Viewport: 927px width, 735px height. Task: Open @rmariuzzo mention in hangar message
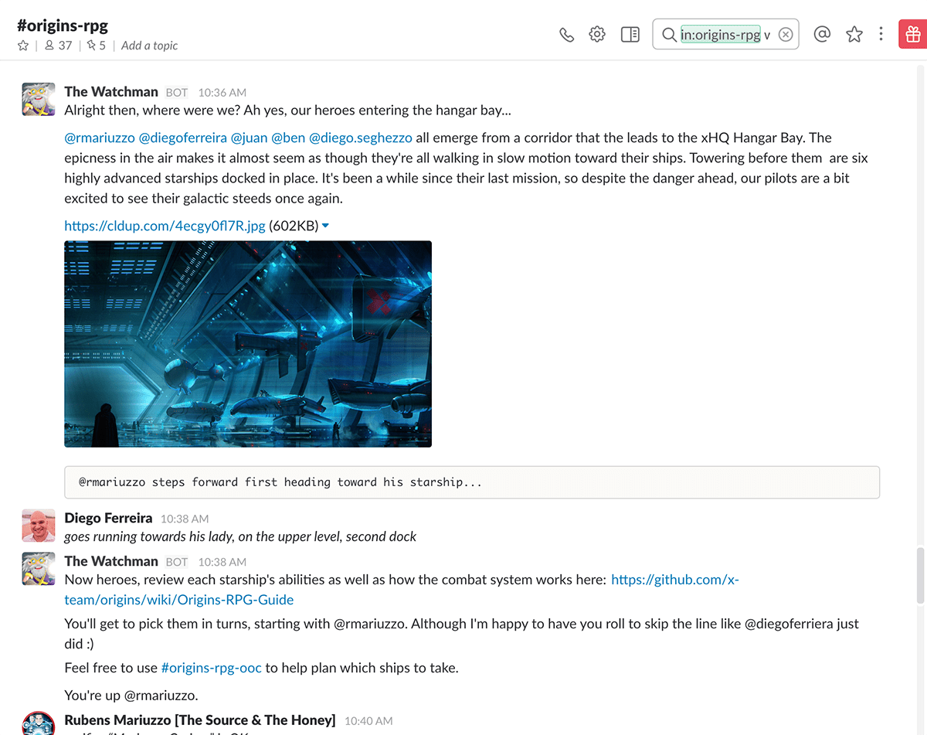pyautogui.click(x=100, y=138)
